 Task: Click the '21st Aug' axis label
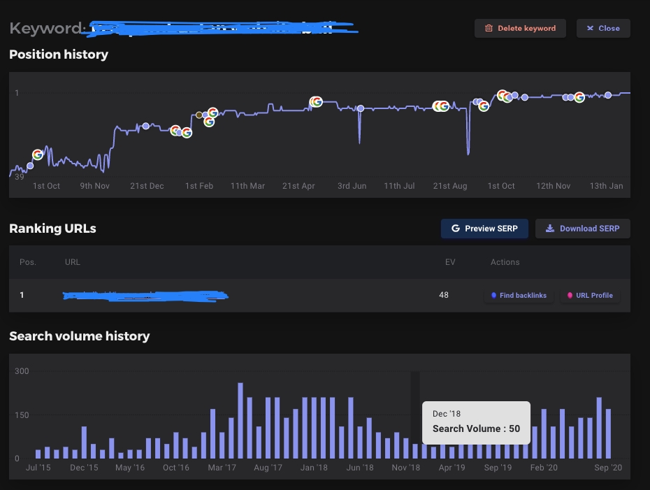click(450, 186)
